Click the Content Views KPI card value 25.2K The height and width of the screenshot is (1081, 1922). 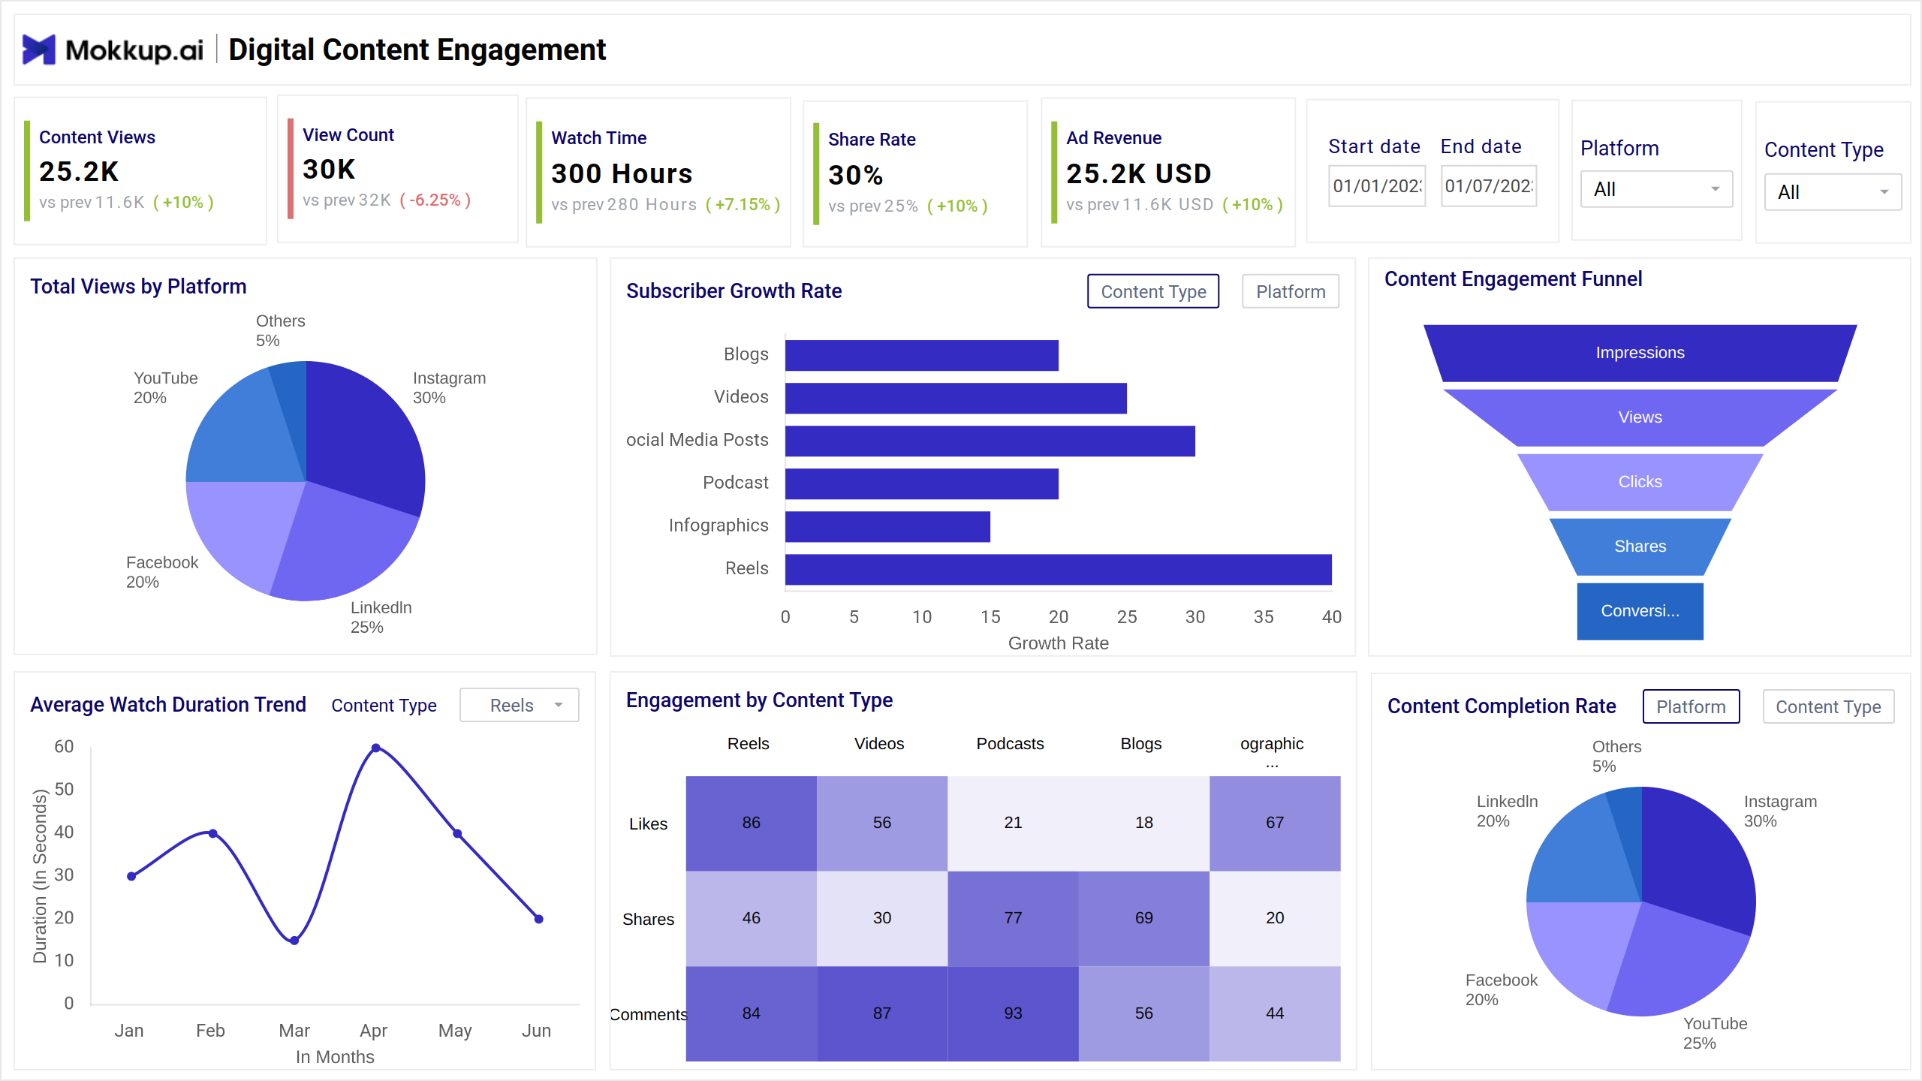79,171
